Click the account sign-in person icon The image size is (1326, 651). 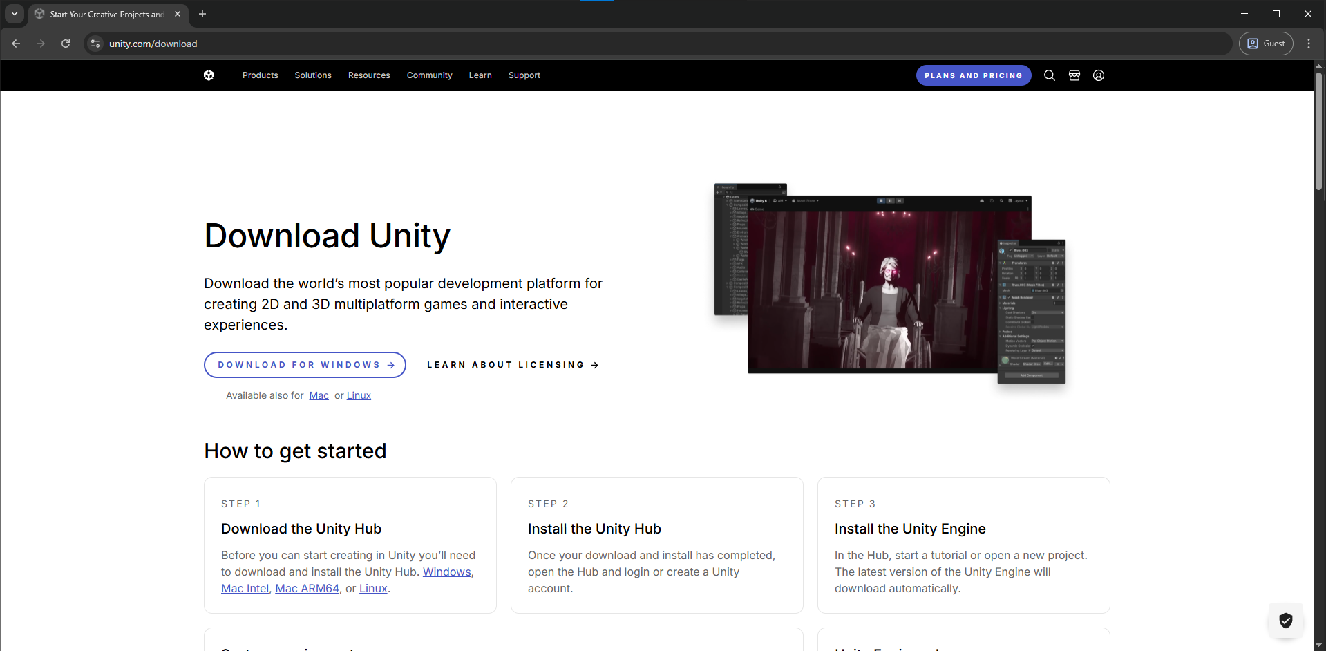pyautogui.click(x=1099, y=75)
